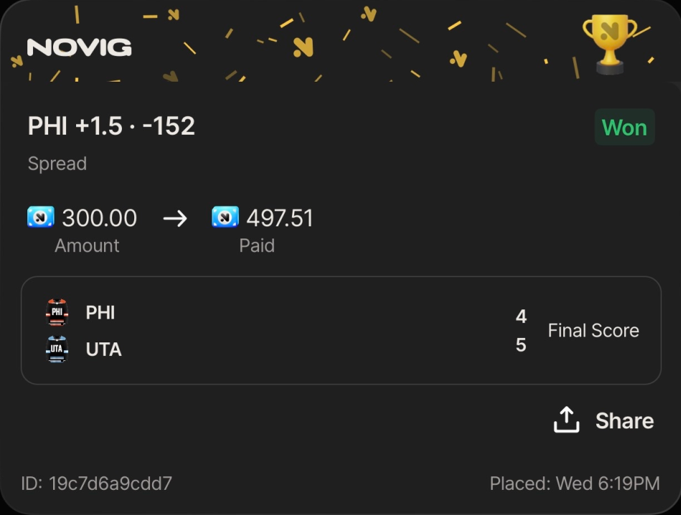Click the coin icon beside 497.51
681x515 pixels.
[x=225, y=217]
